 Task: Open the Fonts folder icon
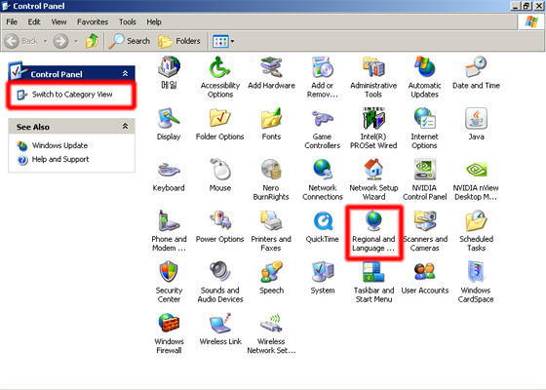pyautogui.click(x=271, y=124)
